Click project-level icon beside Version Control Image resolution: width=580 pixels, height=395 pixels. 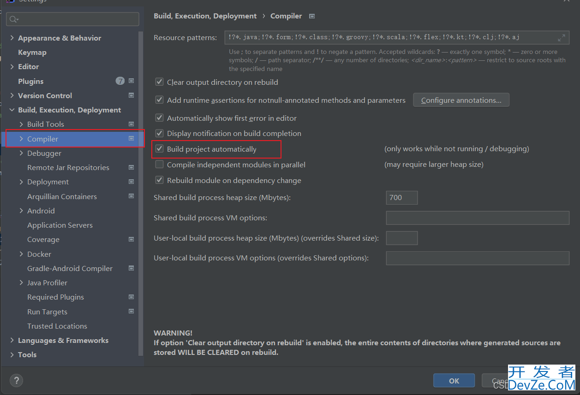[x=131, y=95]
